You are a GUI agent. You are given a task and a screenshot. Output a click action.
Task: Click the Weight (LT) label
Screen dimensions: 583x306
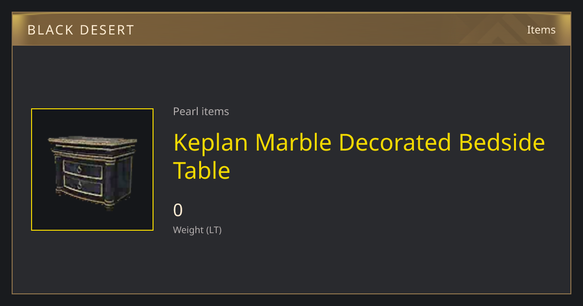click(197, 230)
